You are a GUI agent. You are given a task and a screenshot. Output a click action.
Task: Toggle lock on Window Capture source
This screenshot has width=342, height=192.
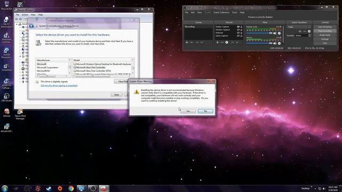pyautogui.click(x=242, y=30)
